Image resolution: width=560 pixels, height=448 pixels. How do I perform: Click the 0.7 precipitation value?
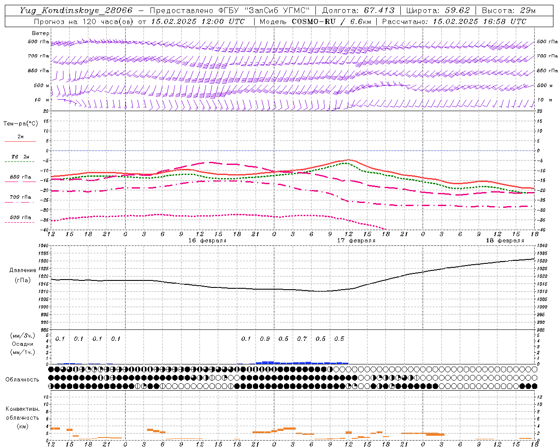tap(302, 339)
